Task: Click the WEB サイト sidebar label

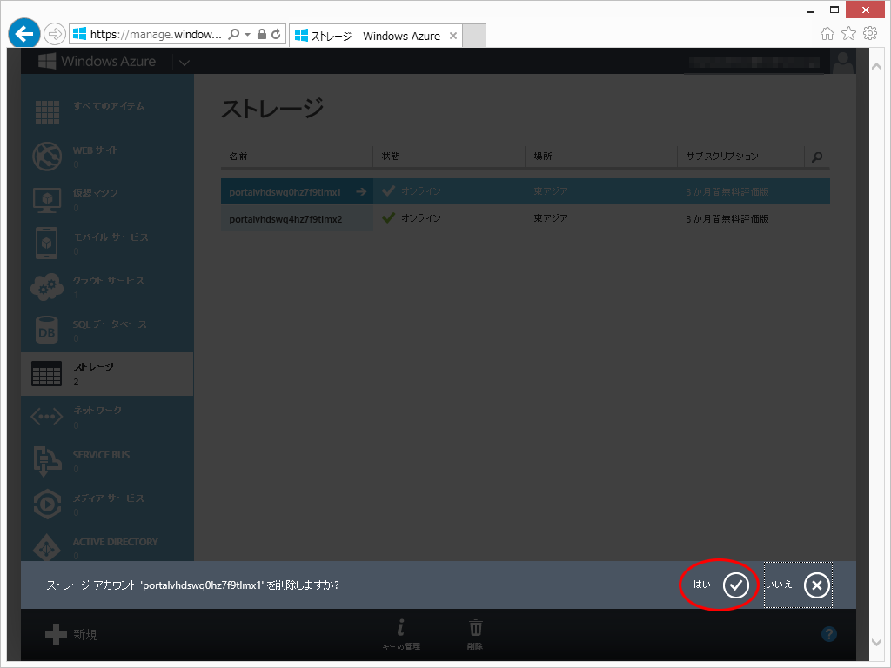Action: coord(96,150)
